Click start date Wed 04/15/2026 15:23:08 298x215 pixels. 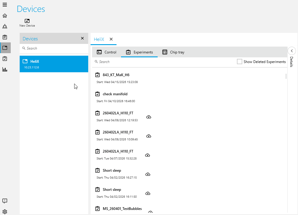tap(121, 82)
